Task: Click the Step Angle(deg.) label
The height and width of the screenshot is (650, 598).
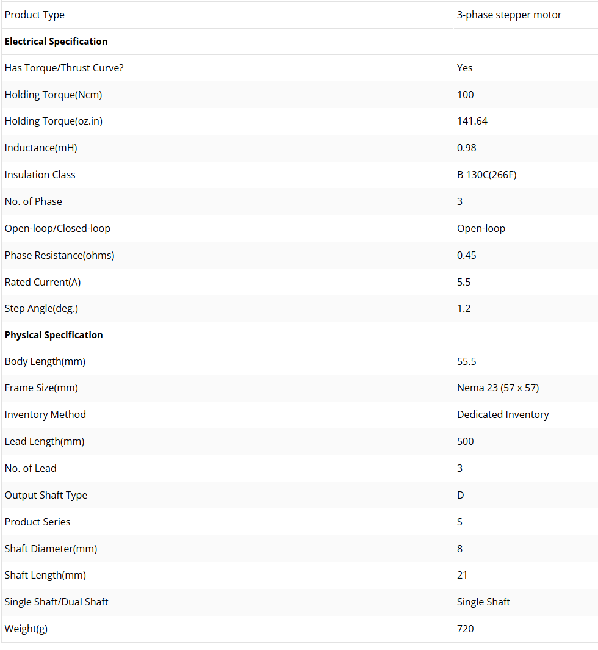Action: [x=41, y=308]
